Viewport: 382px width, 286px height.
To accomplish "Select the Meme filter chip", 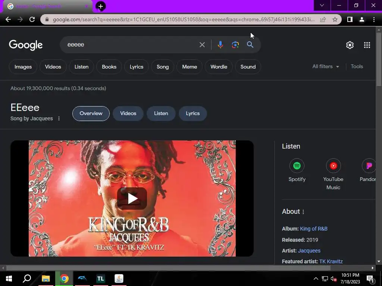I will pos(190,67).
